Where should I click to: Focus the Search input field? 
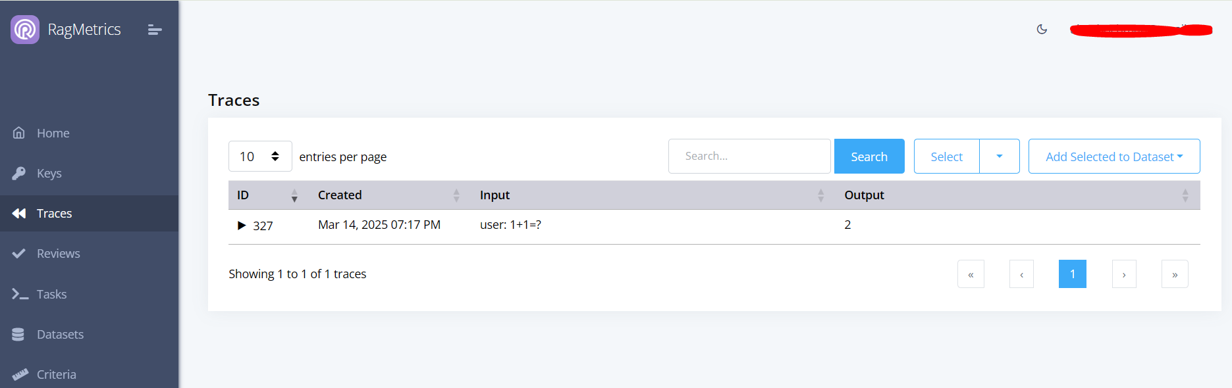coord(749,157)
